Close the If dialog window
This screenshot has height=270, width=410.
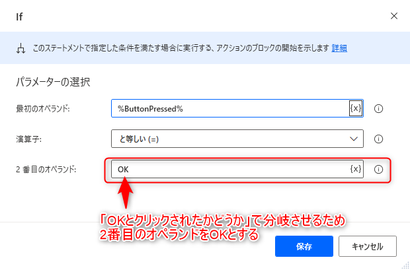point(393,17)
